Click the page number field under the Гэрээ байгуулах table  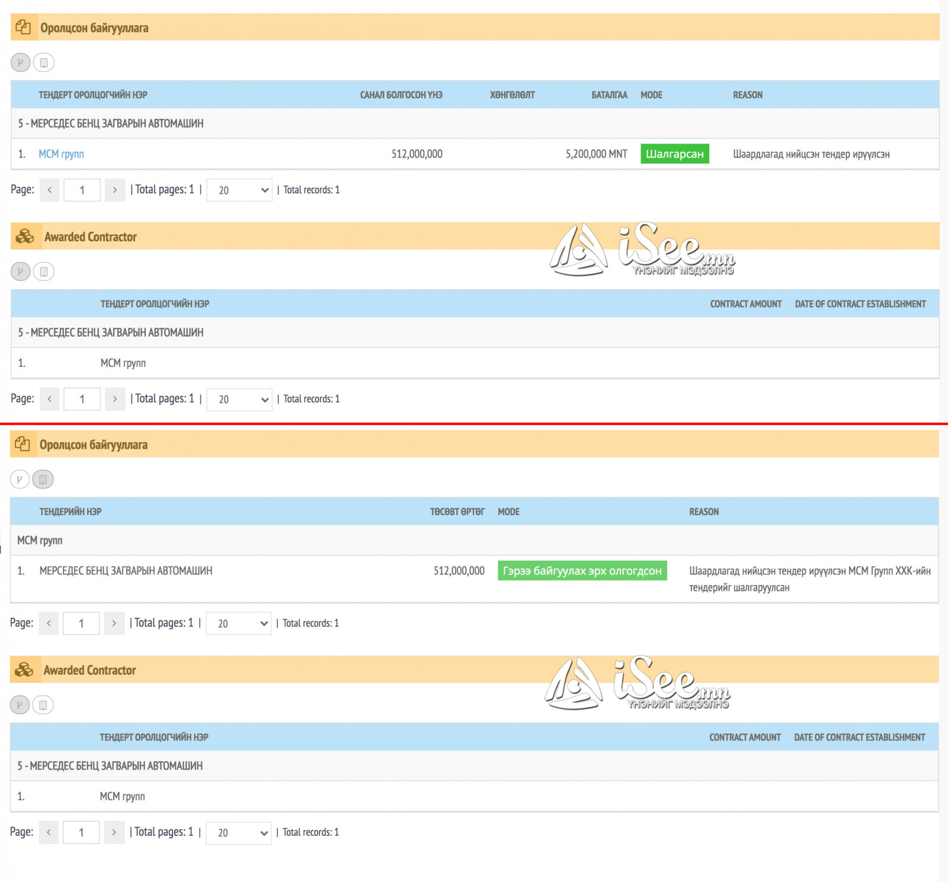click(x=81, y=624)
